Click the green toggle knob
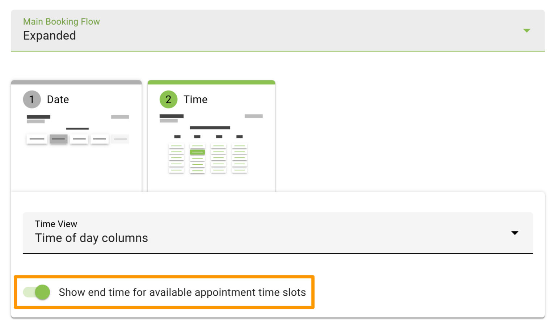This screenshot has width=556, height=321. [42, 292]
